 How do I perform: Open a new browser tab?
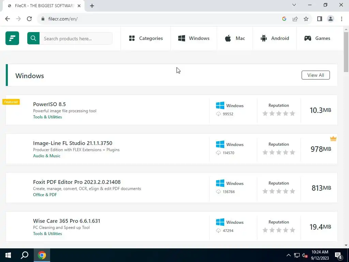92,6
